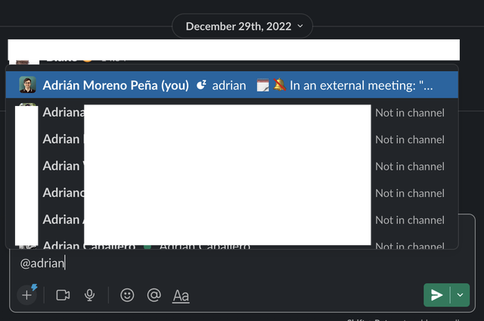Click Adrián Moreno Peña's avatar thumbnail

click(x=27, y=86)
